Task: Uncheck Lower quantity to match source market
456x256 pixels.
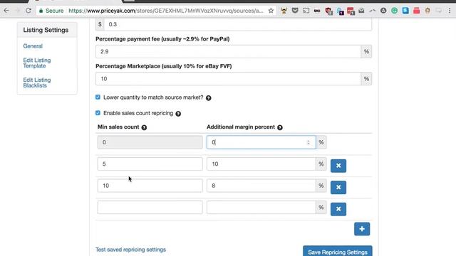Action: pos(98,97)
